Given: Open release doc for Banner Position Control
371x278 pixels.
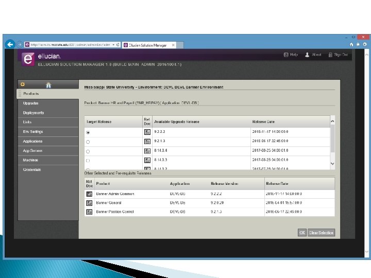Looking at the screenshot, I should tap(89, 212).
